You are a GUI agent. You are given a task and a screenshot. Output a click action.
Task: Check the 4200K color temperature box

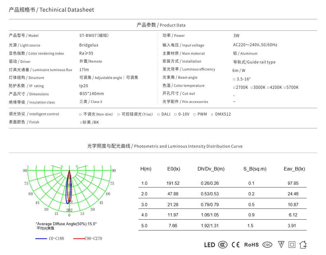[x=268, y=88]
